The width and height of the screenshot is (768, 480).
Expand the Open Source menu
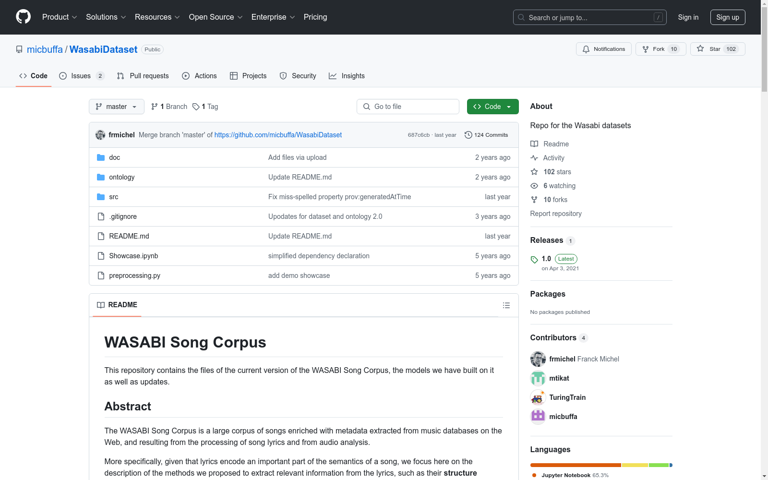pos(216,17)
